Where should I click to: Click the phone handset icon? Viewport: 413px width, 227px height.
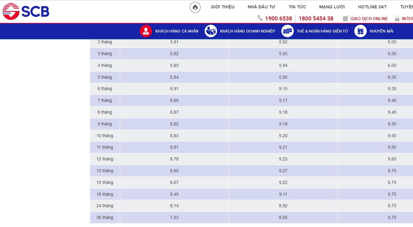pyautogui.click(x=260, y=18)
